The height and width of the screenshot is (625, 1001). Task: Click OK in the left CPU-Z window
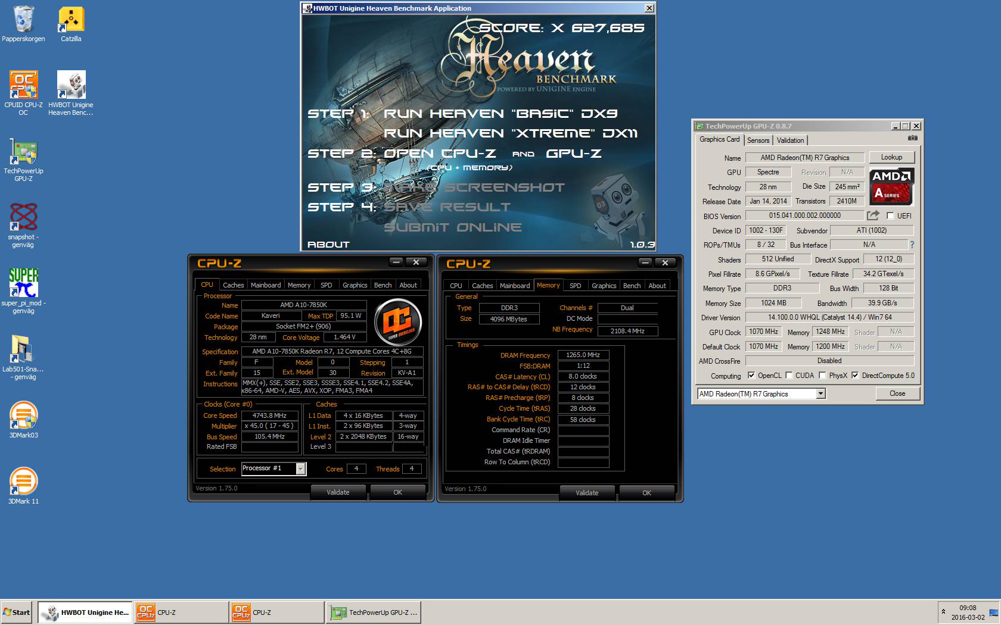397,492
